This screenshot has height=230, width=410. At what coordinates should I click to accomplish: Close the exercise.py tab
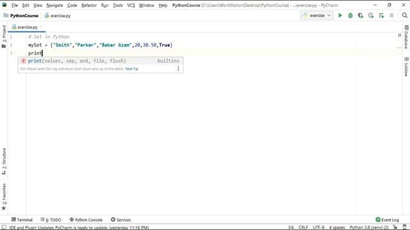coord(41,27)
